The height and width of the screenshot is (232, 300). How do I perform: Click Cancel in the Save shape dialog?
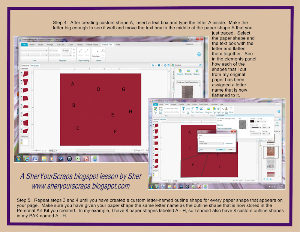coord(230,150)
